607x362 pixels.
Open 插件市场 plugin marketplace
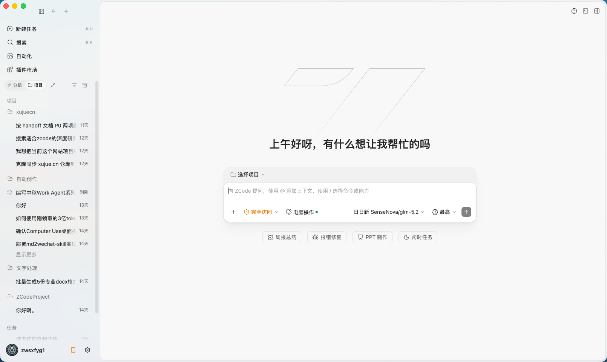(x=49, y=70)
